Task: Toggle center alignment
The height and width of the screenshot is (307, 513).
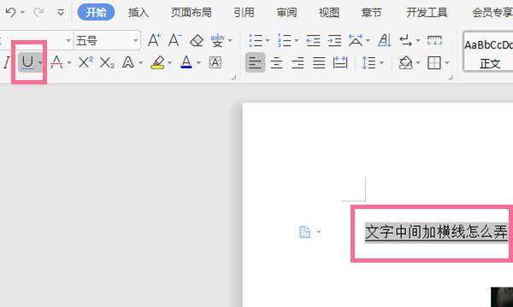Action: click(x=276, y=62)
